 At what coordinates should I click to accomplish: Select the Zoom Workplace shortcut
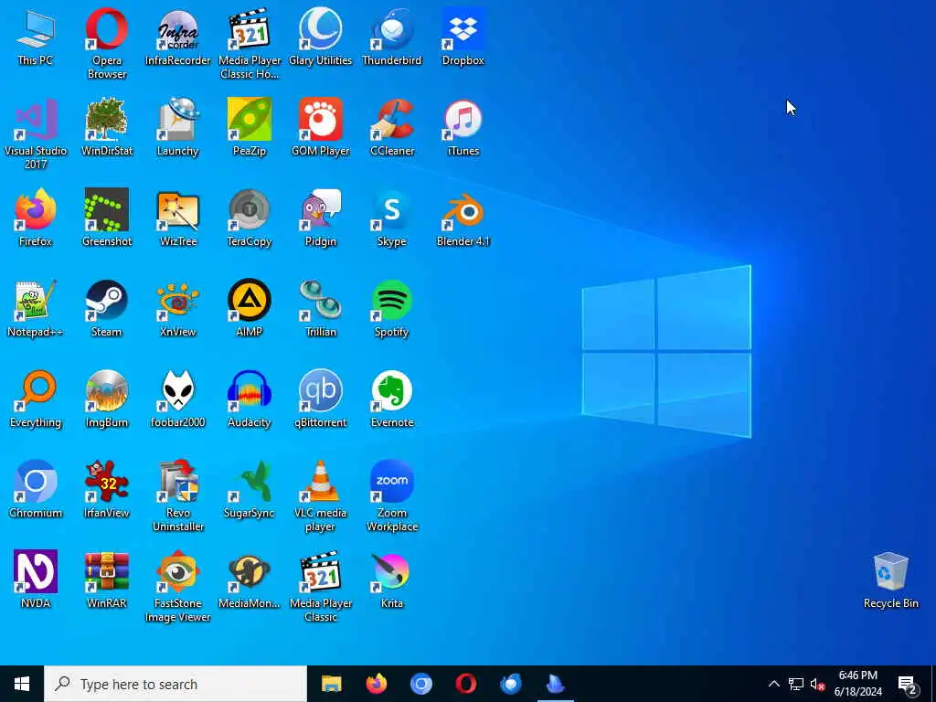391,495
